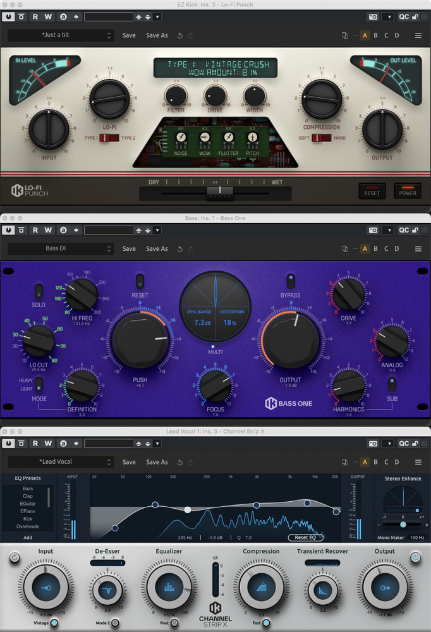Viewport: 431px width, 632px height.
Task: Open snapshot dropdown arrow in Lo-Fi Punch window
Action: pyautogui.click(x=389, y=17)
